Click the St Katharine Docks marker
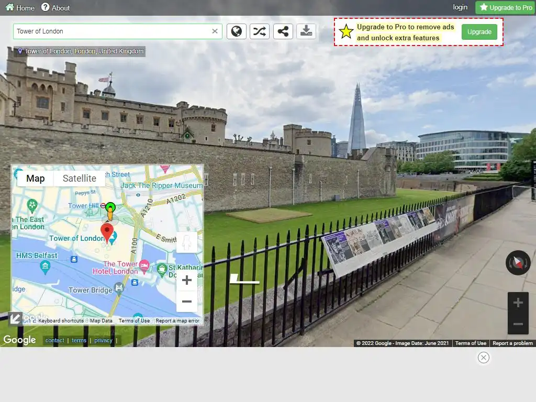 (162, 270)
